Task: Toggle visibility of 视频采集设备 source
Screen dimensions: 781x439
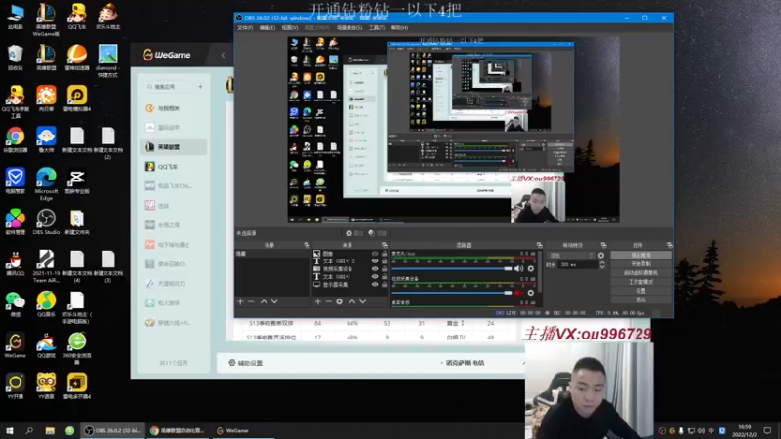Action: (x=375, y=269)
